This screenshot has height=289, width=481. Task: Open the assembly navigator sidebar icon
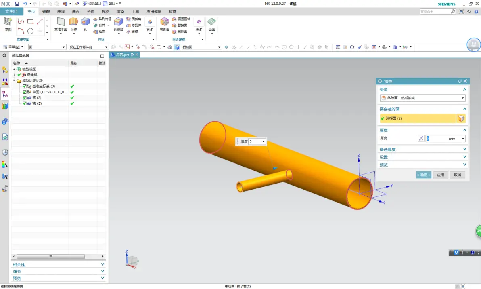click(x=5, y=70)
